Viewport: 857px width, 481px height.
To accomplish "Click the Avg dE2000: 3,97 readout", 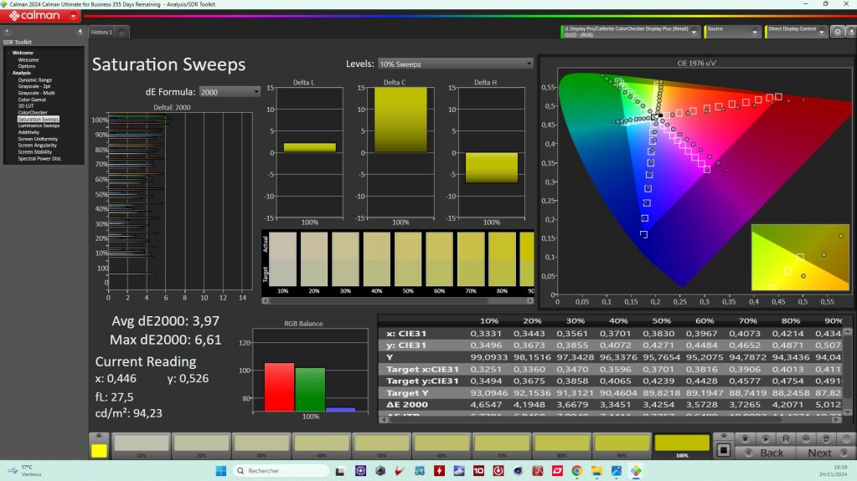I will coord(165,321).
